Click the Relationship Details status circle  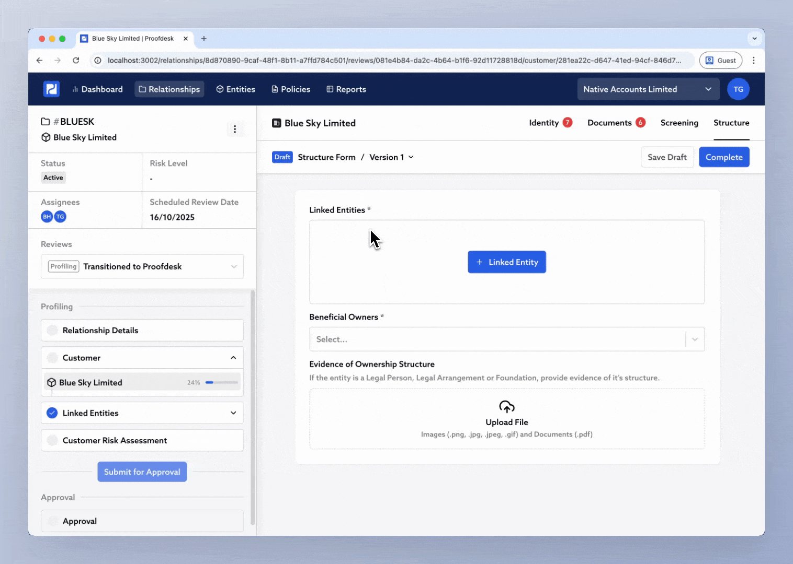pos(52,331)
